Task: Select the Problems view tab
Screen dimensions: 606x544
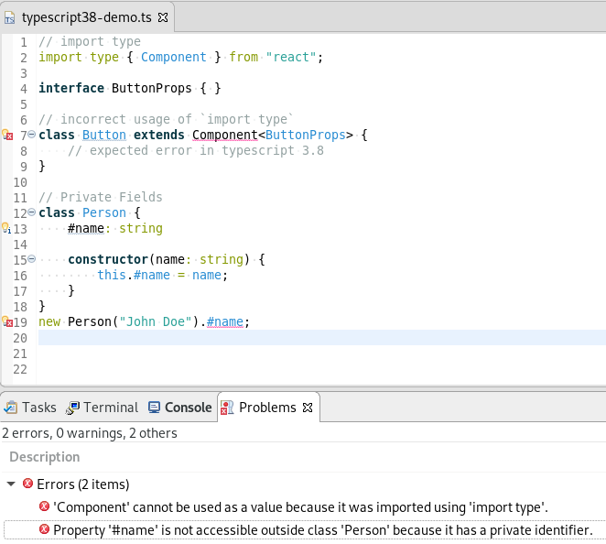Action: [x=267, y=408]
